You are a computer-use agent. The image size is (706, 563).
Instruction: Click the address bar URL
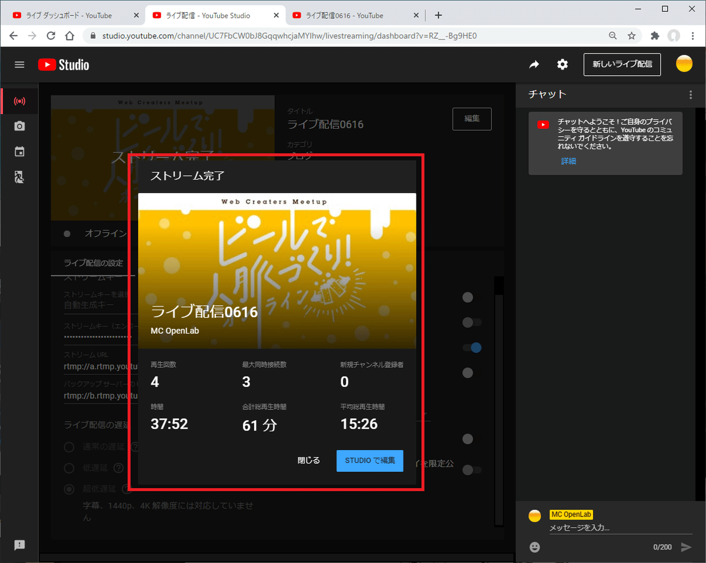coord(289,36)
